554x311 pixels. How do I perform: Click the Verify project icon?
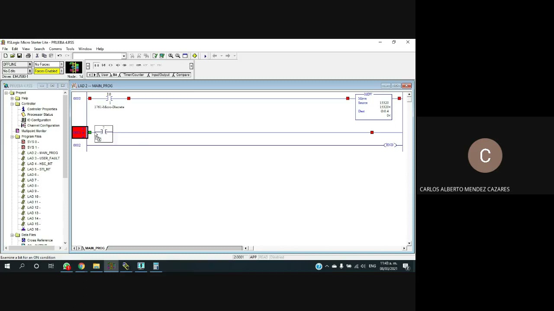(162, 56)
